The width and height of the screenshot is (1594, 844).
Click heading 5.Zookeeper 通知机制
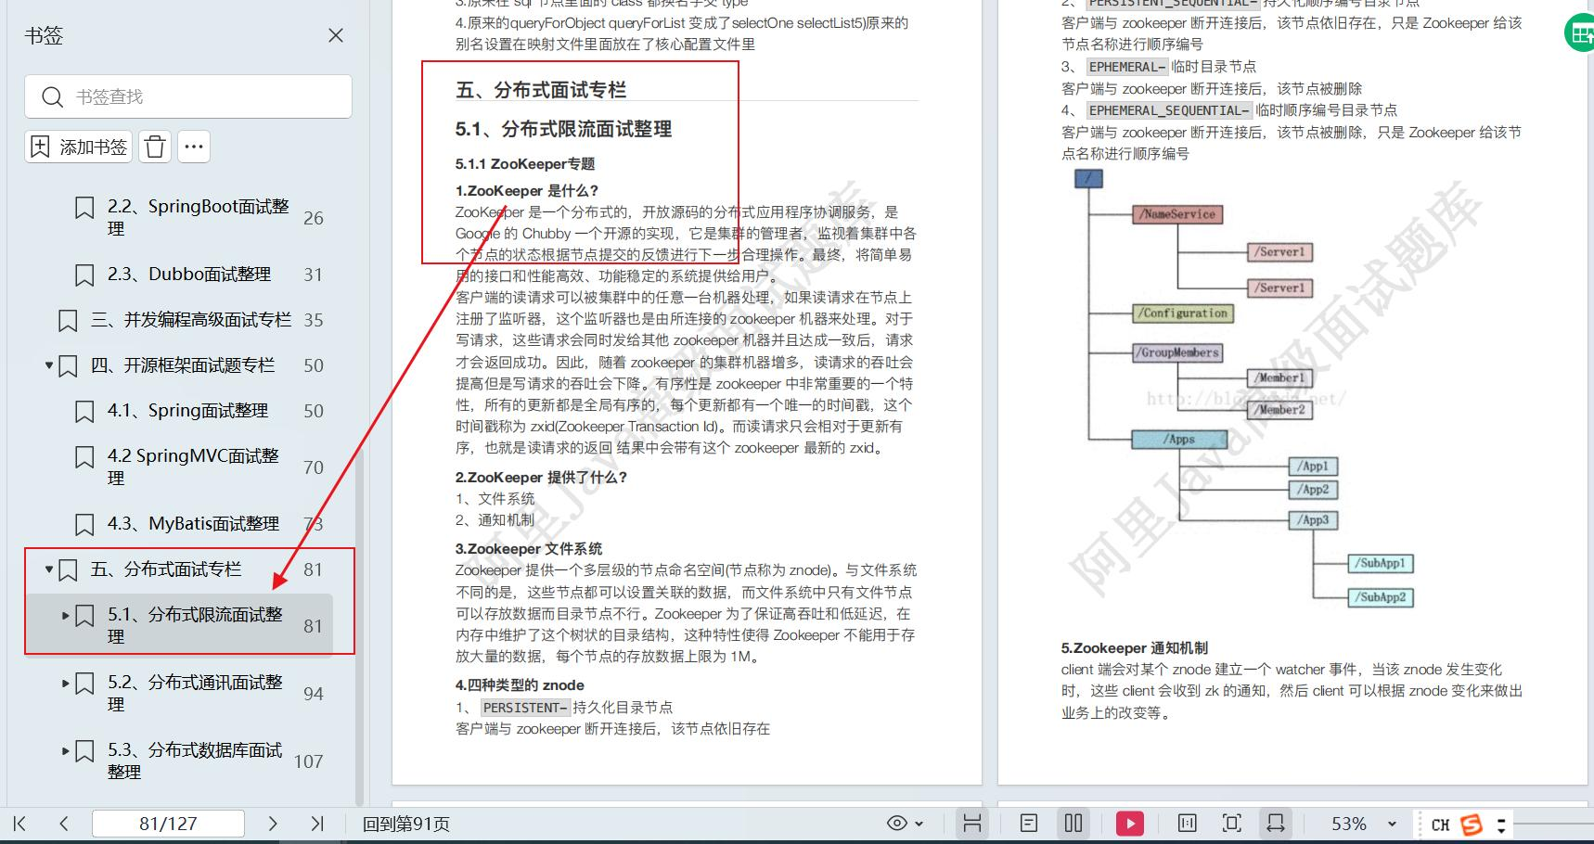tap(1134, 648)
